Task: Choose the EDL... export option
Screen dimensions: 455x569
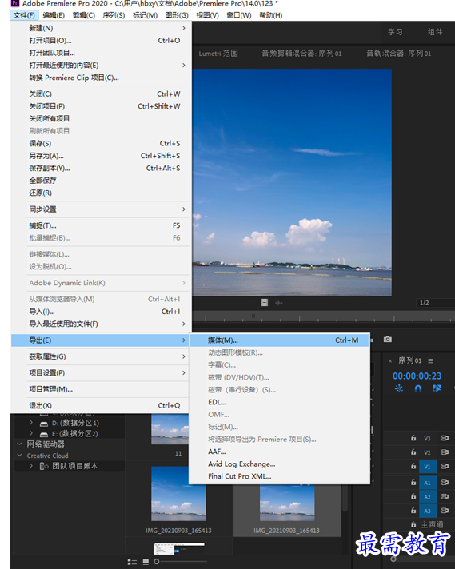Action: (x=279, y=402)
